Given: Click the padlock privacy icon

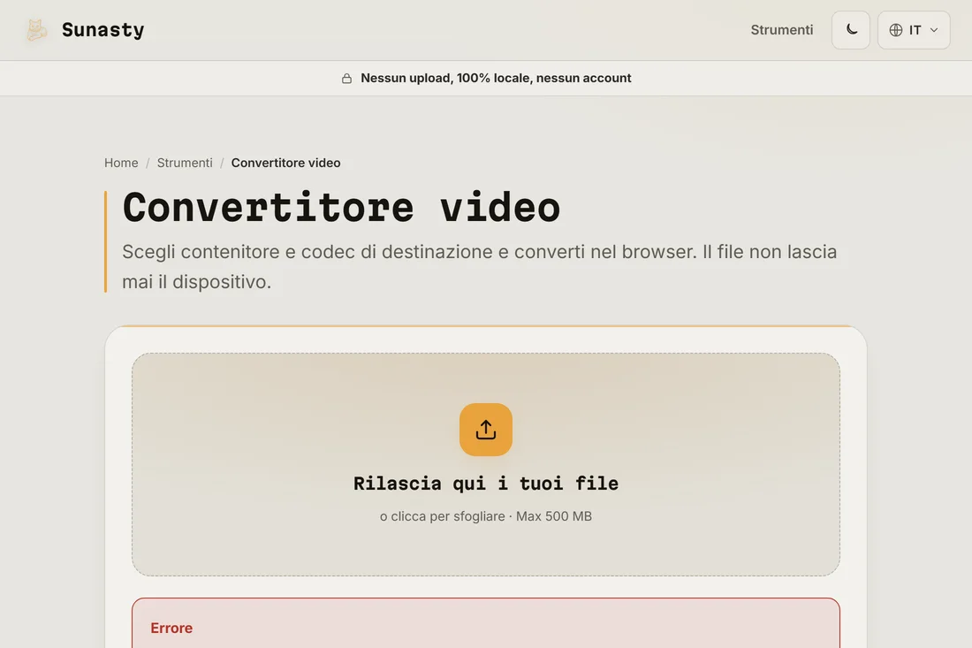Looking at the screenshot, I should (x=346, y=78).
